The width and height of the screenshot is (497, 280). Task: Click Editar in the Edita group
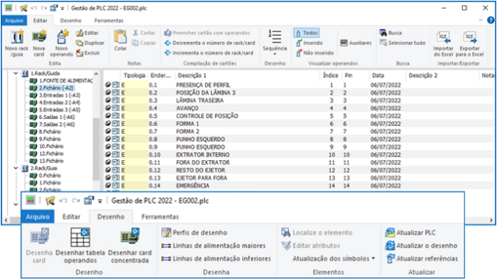point(87,33)
